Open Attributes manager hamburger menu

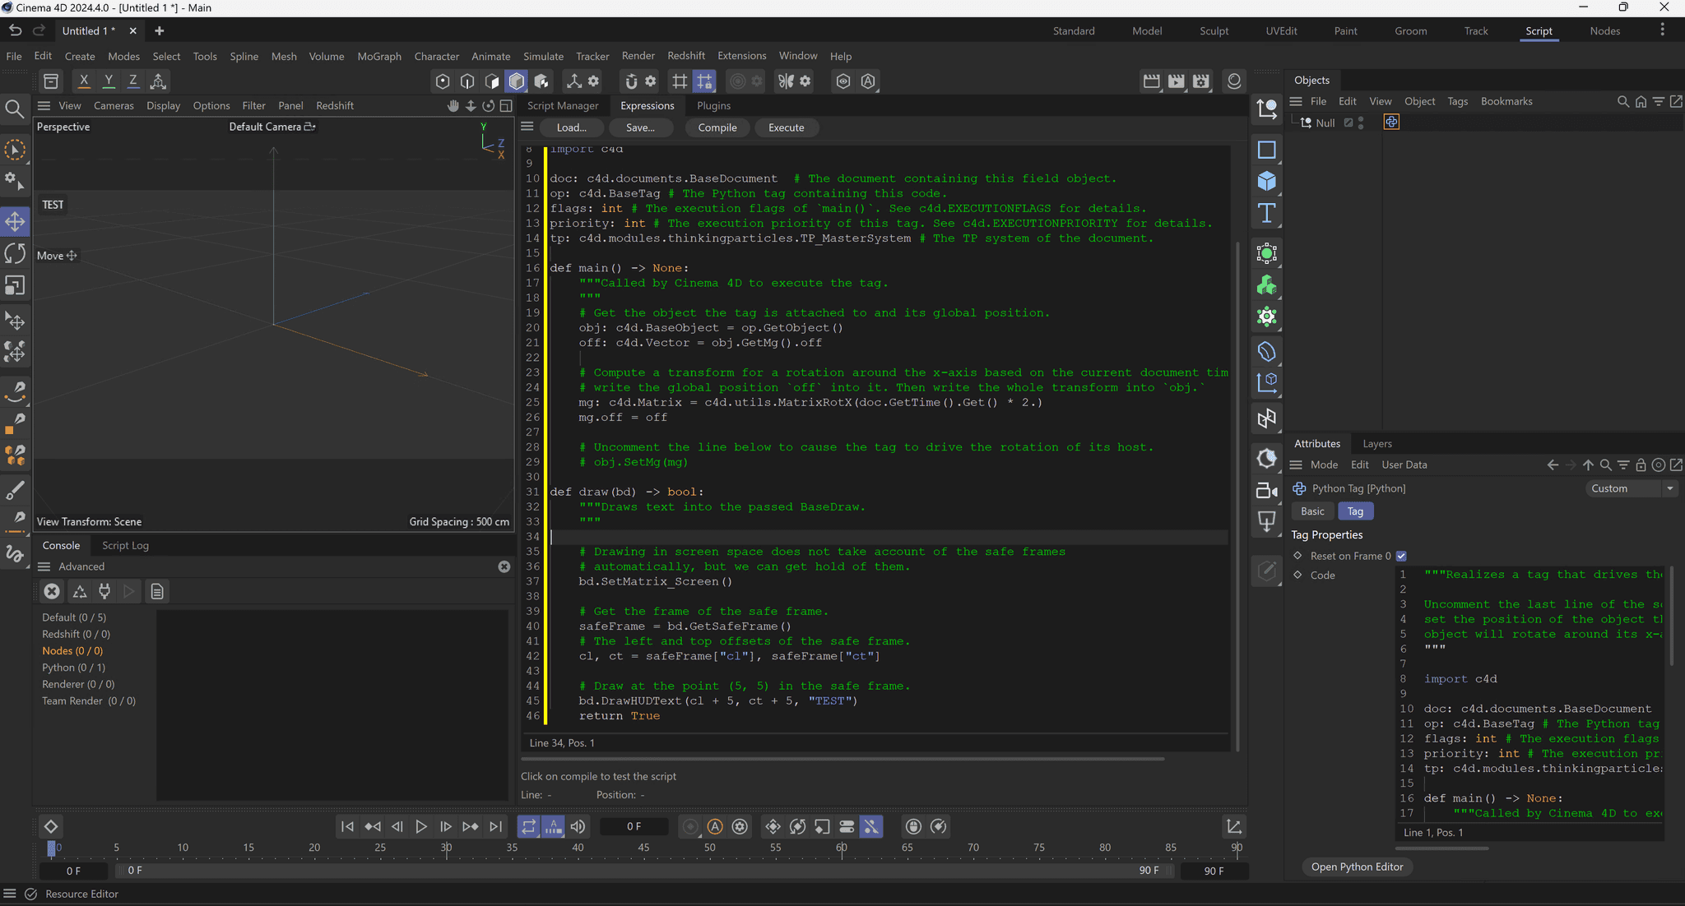click(1295, 465)
